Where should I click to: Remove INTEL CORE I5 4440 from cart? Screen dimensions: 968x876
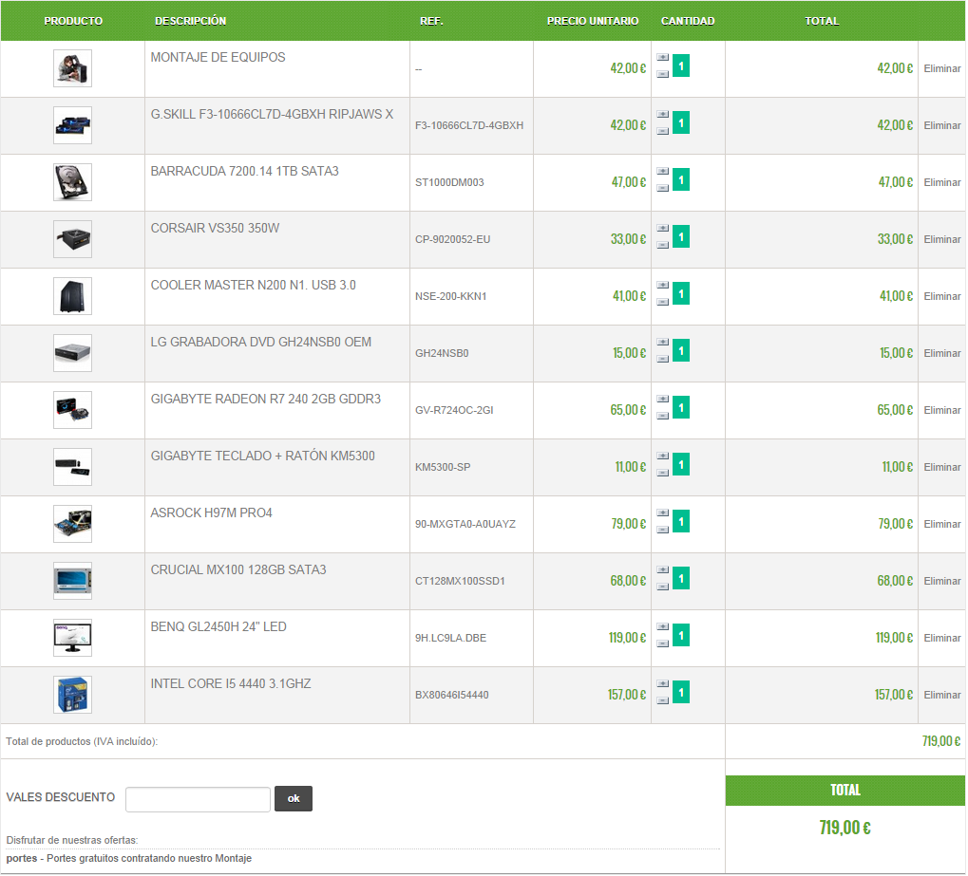(942, 696)
